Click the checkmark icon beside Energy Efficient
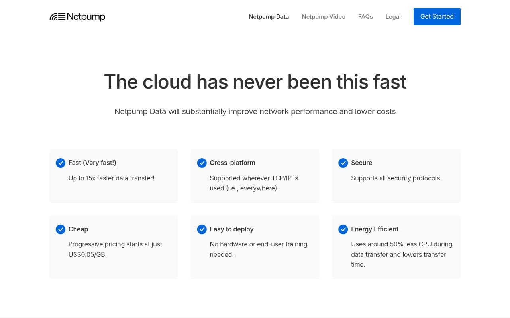 343,229
